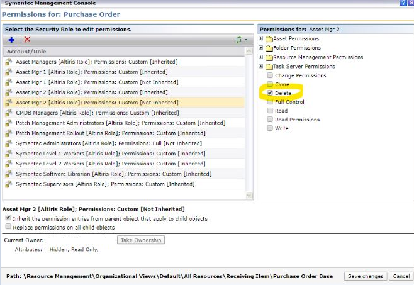Viewport: 414px width, 285px height.
Task: Select Patch Management Rollout role row
Action: tap(101, 133)
